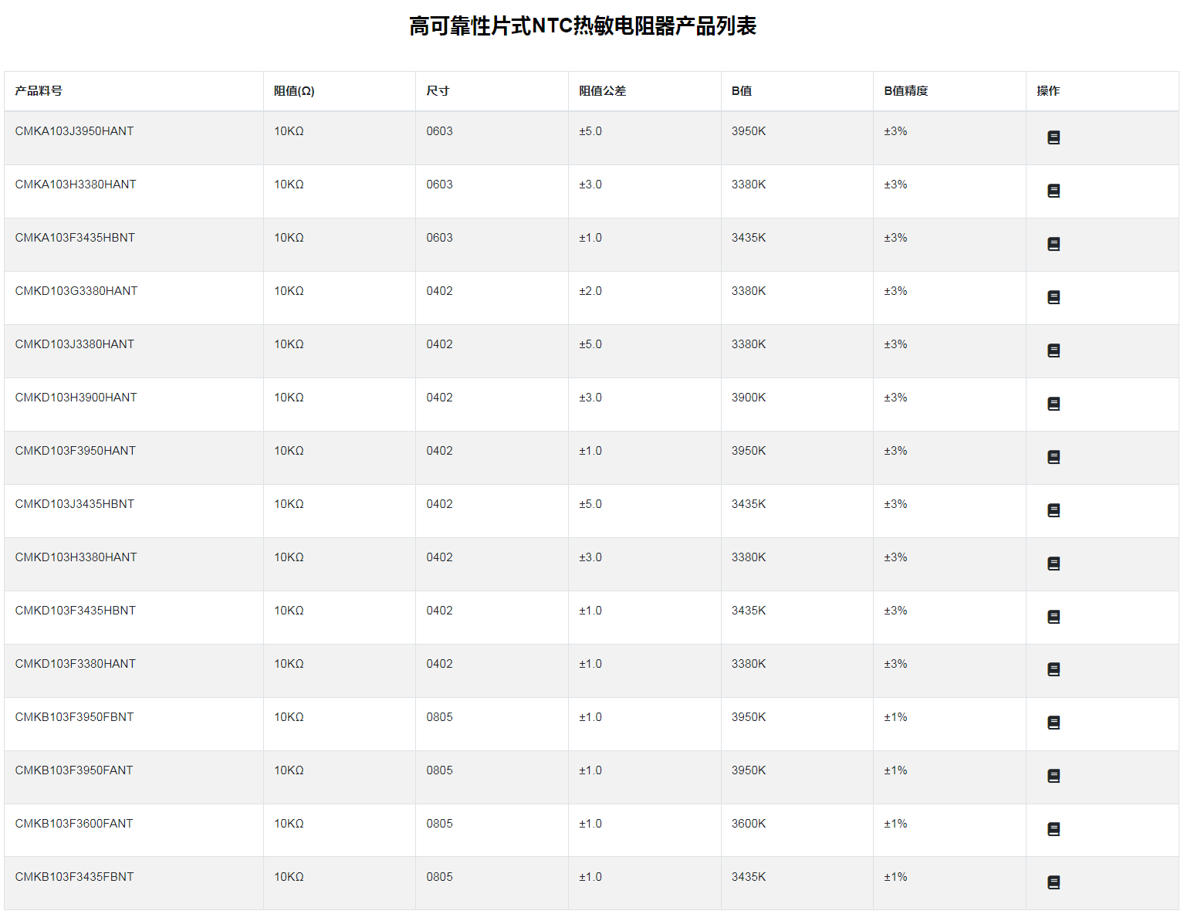Open datasheet icon for CMKB103F3435FBNT
The height and width of the screenshot is (914, 1184).
click(x=1053, y=882)
